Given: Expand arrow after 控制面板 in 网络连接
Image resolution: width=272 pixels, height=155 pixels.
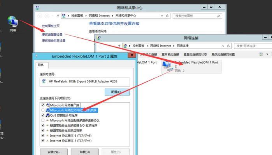Looking at the screenshot, I should [147, 46].
